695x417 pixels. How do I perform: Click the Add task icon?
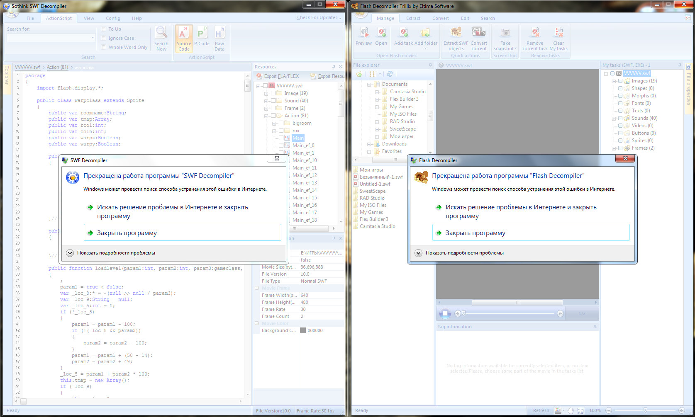403,33
